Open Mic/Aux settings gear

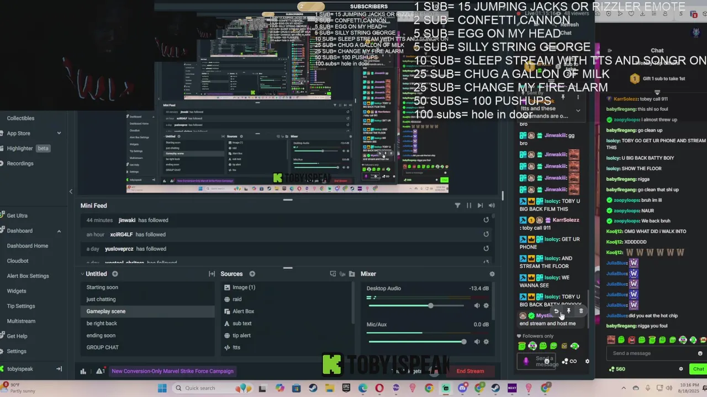click(x=486, y=342)
